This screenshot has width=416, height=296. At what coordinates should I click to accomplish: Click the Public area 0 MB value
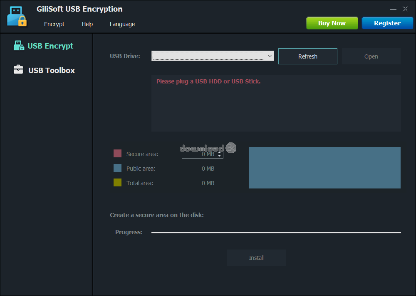click(208, 169)
